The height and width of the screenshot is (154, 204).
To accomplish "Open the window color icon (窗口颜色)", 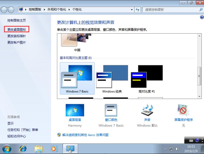I will (111, 110).
